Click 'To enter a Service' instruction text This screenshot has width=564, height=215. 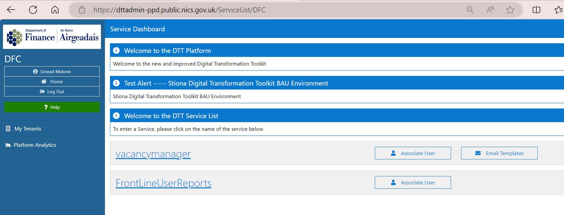pos(188,129)
